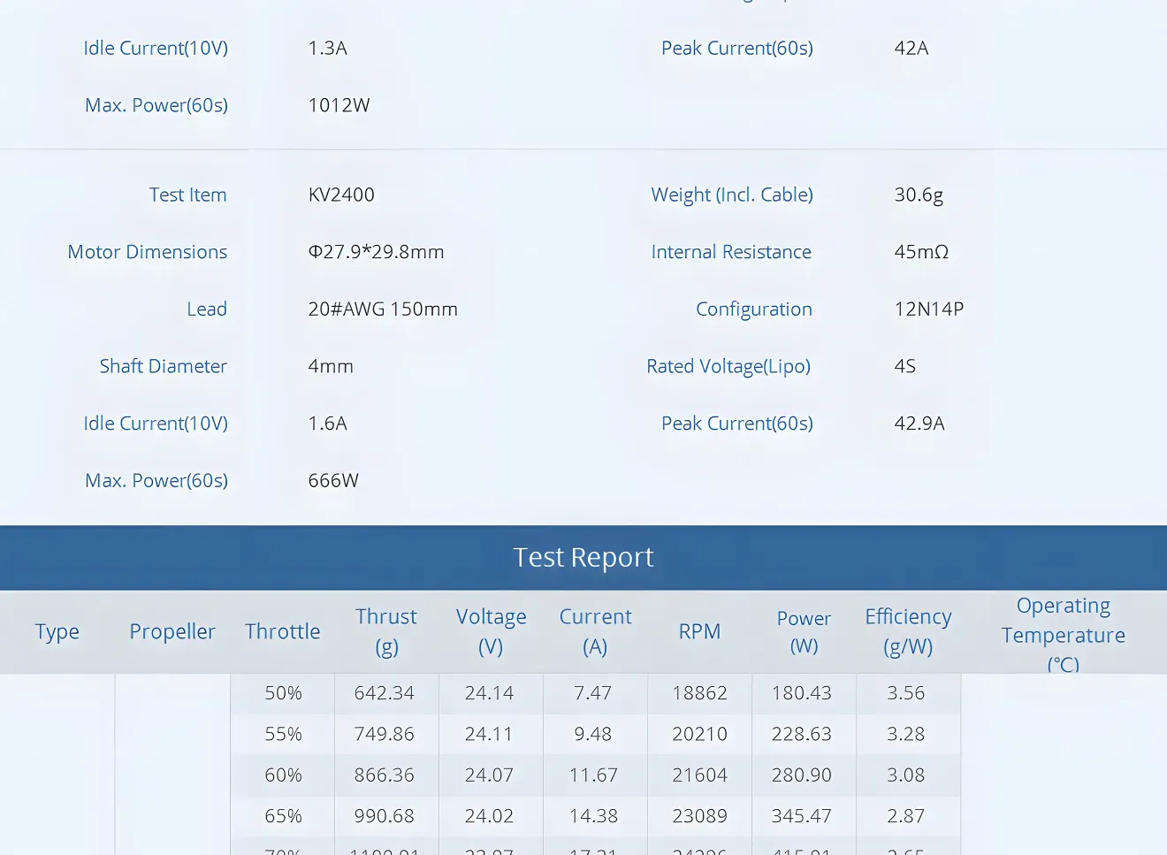Select the 50% throttle row cell
This screenshot has width=1167, height=855.
point(283,693)
